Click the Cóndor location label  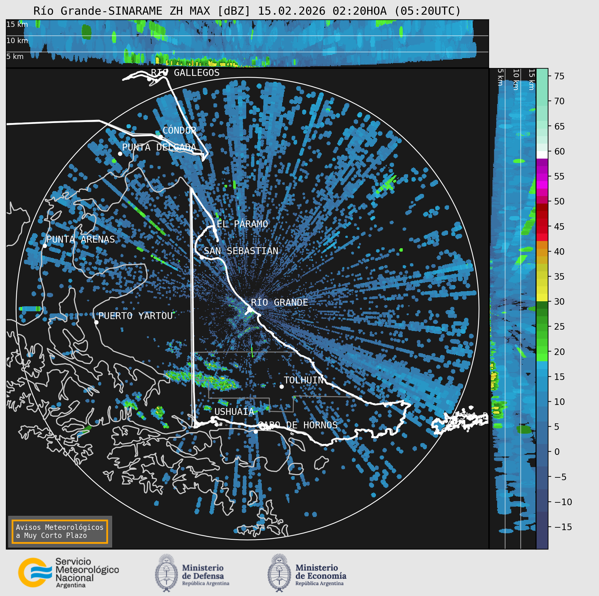(x=179, y=130)
